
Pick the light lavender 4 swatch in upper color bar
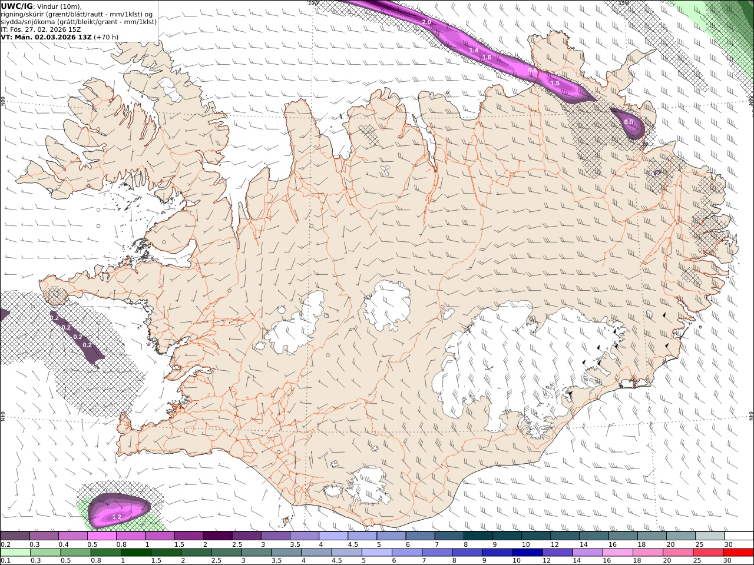(333, 536)
